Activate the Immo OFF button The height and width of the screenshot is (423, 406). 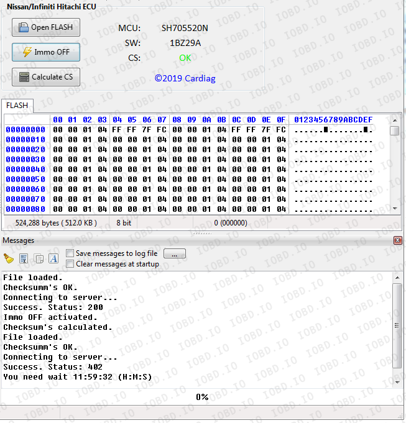click(x=46, y=52)
